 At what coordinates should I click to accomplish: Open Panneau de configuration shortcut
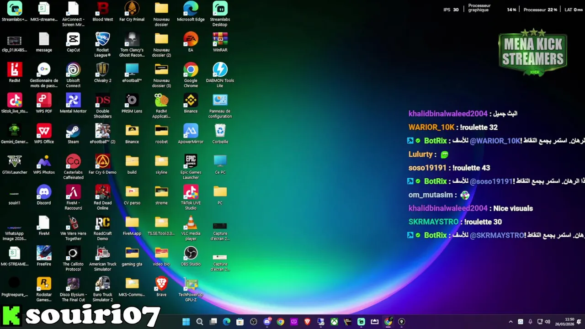pyautogui.click(x=220, y=106)
